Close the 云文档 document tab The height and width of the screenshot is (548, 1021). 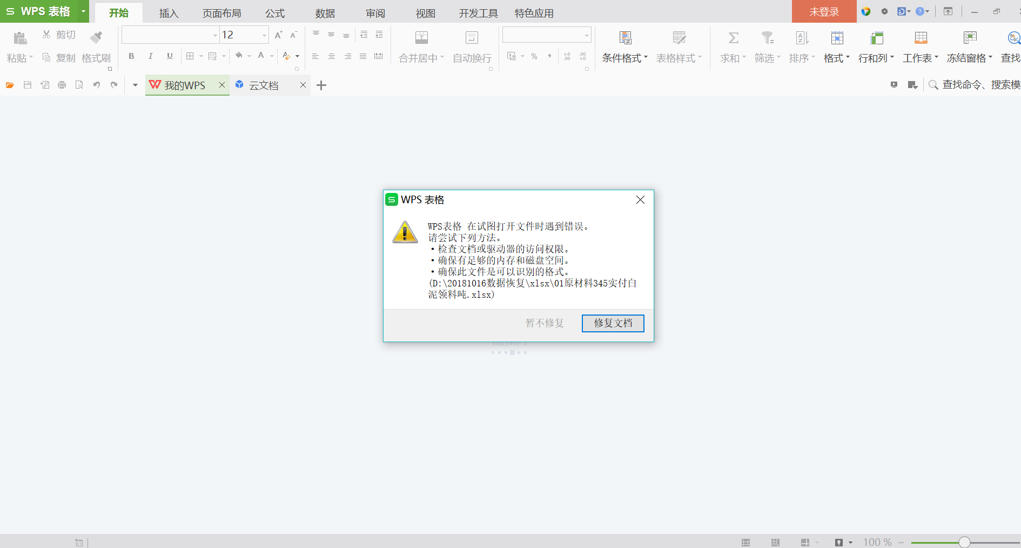[x=303, y=85]
